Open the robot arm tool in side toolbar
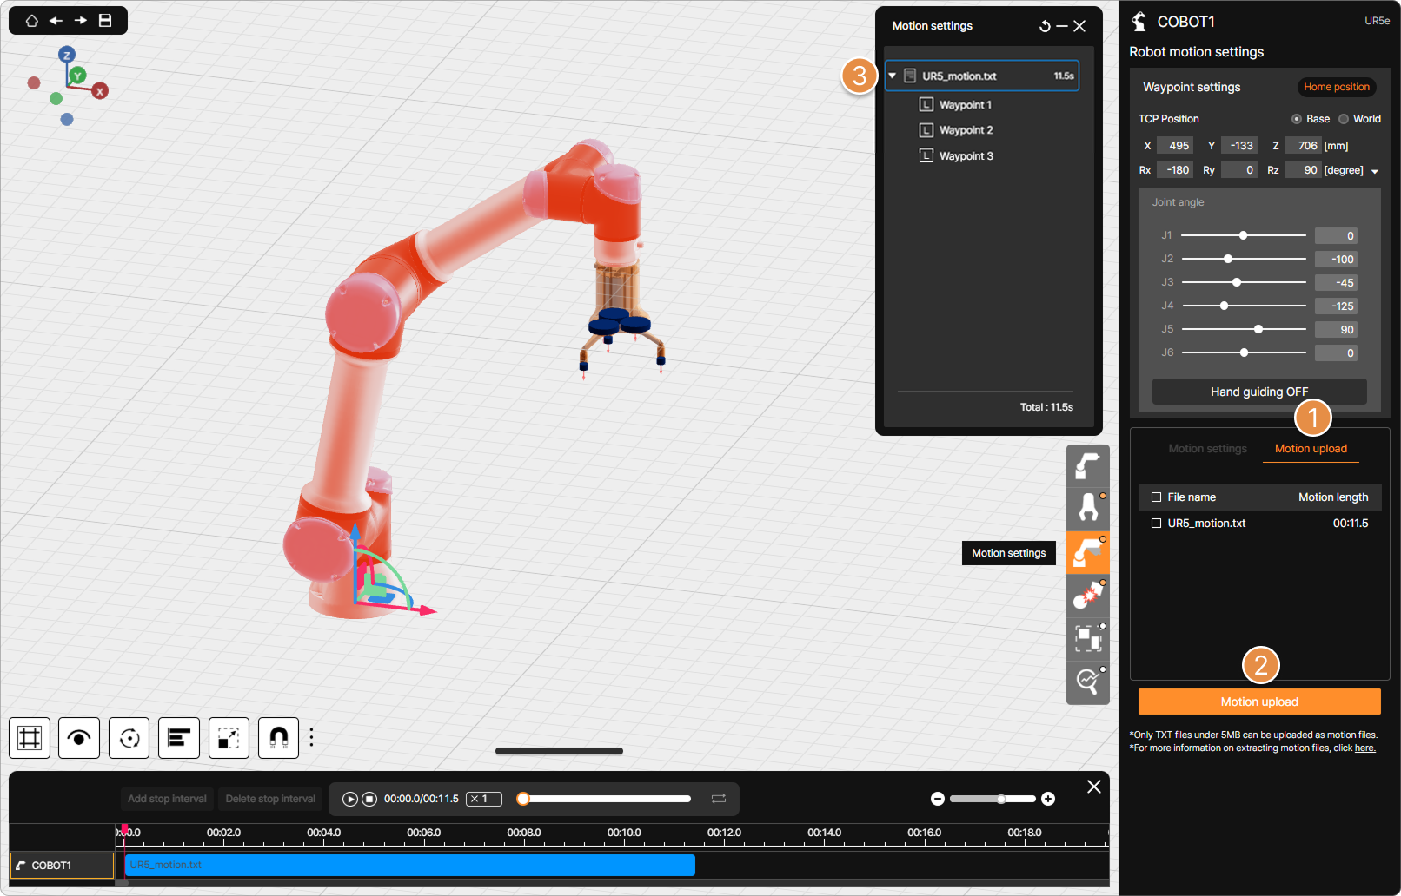1401x896 pixels. point(1088,466)
